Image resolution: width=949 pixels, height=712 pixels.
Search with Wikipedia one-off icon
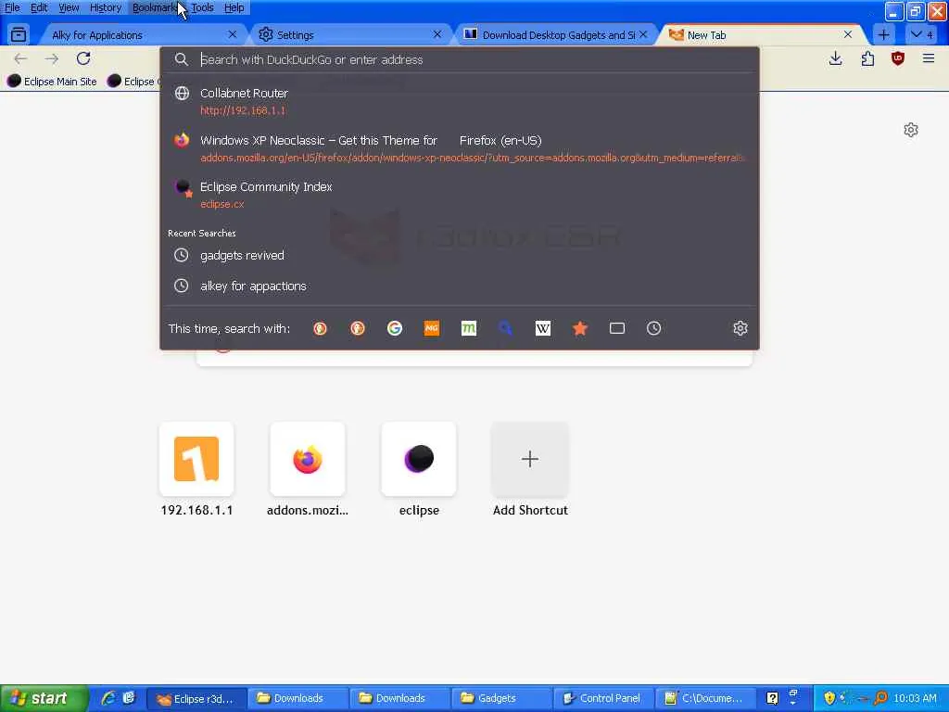click(543, 328)
